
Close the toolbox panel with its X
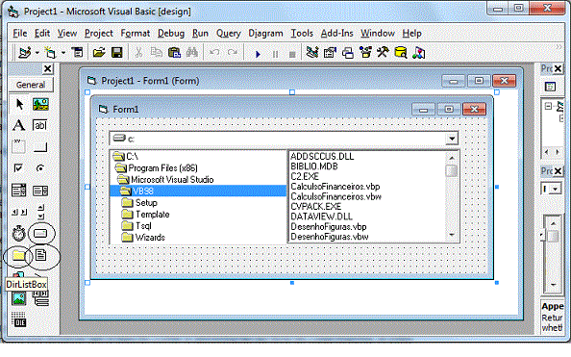pos(47,68)
